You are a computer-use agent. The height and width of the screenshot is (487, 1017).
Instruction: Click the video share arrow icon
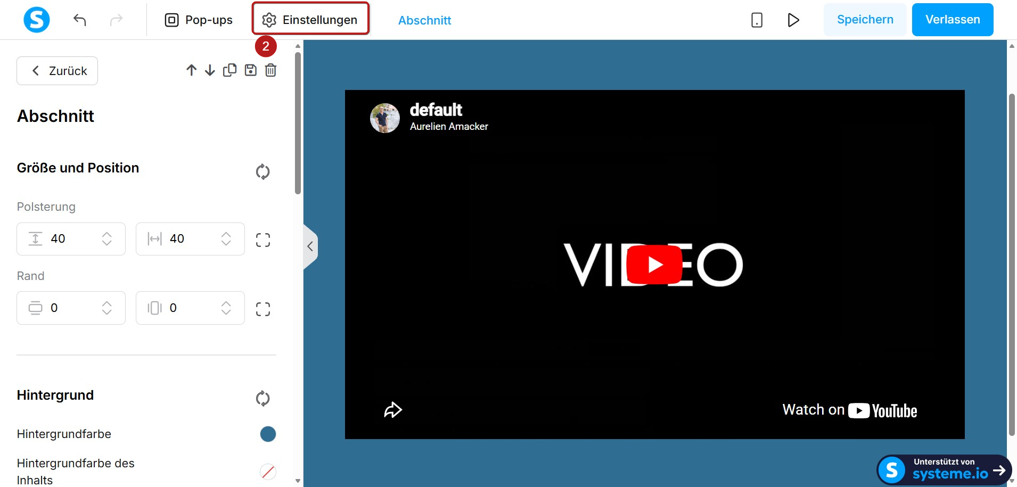click(393, 410)
